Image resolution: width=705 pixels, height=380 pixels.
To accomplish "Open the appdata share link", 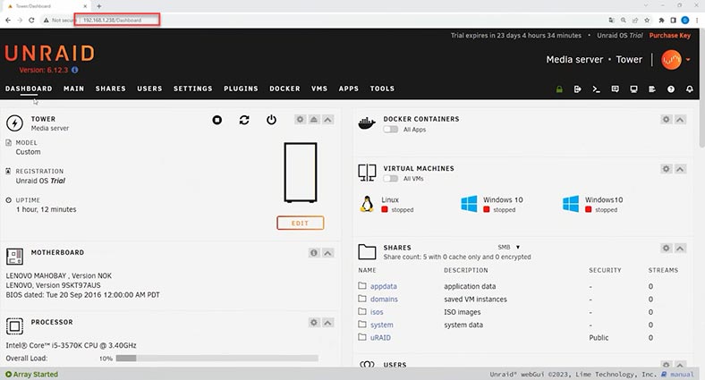I will 384,286.
